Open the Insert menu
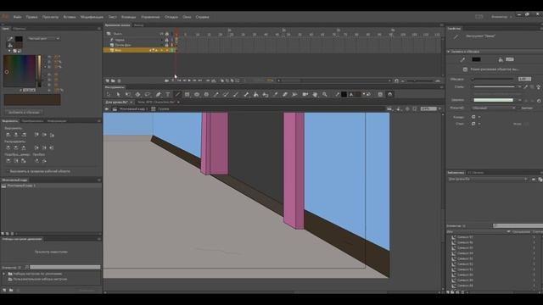Image resolution: width=543 pixels, height=305 pixels. 70,17
